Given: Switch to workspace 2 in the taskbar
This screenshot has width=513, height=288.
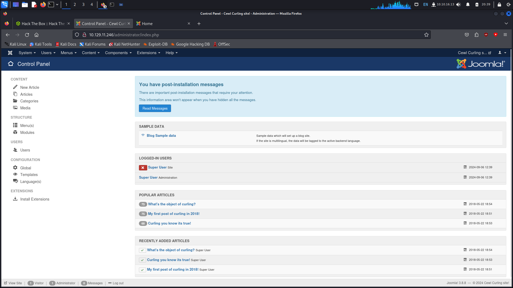Looking at the screenshot, I should click(x=75, y=5).
